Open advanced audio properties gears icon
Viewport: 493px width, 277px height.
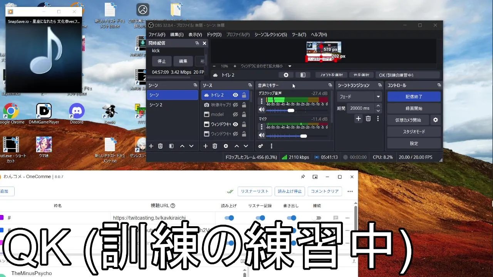(261, 146)
